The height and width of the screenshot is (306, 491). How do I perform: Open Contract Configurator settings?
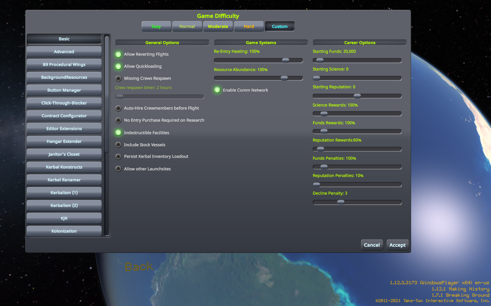(x=64, y=116)
